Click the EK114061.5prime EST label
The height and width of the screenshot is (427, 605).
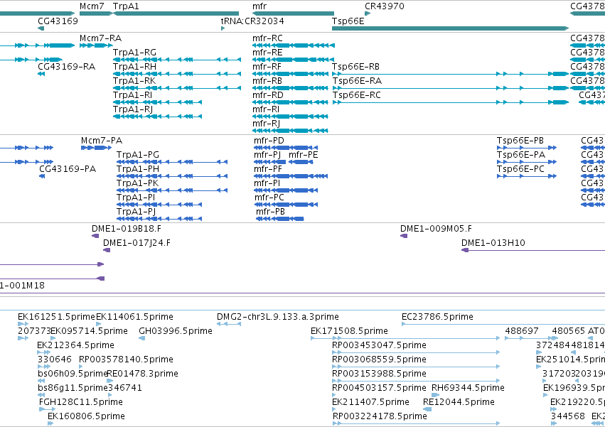pyautogui.click(x=134, y=317)
